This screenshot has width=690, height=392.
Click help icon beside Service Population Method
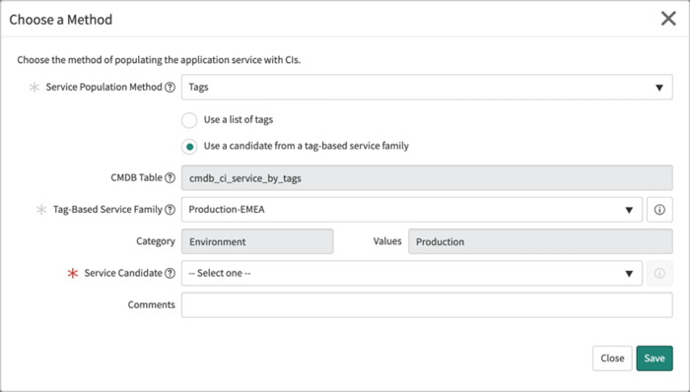(170, 88)
